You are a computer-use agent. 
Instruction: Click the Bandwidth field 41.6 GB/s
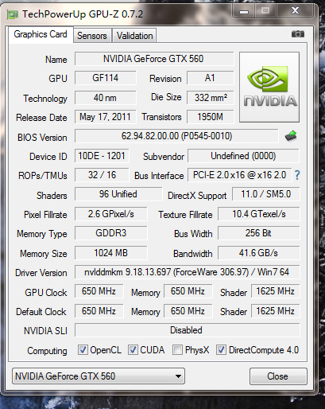pyautogui.click(x=259, y=253)
